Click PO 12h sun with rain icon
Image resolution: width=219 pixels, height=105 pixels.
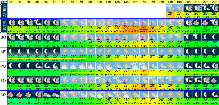tap(117, 66)
